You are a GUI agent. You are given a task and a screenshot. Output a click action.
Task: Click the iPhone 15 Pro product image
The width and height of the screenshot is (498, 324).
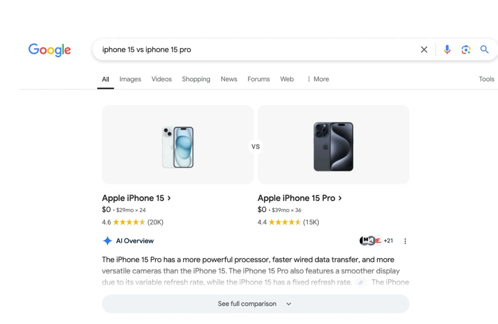point(333,147)
